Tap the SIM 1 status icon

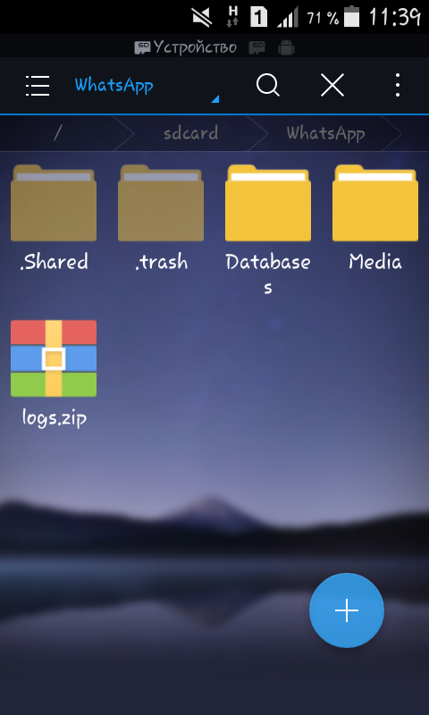tap(258, 17)
